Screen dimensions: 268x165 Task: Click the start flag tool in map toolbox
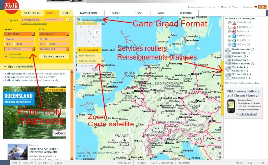click(81, 27)
